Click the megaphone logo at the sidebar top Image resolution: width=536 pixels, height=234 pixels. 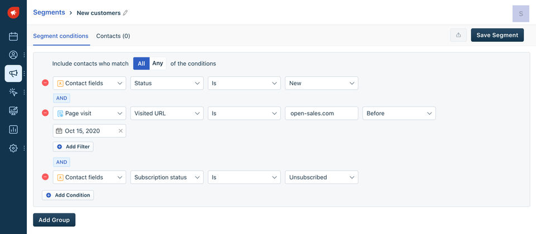(13, 12)
